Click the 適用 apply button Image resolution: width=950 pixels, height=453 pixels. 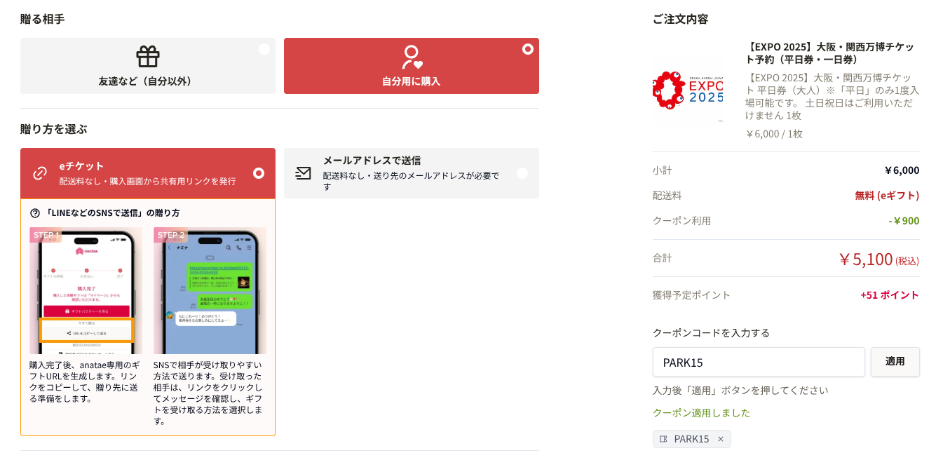click(895, 362)
